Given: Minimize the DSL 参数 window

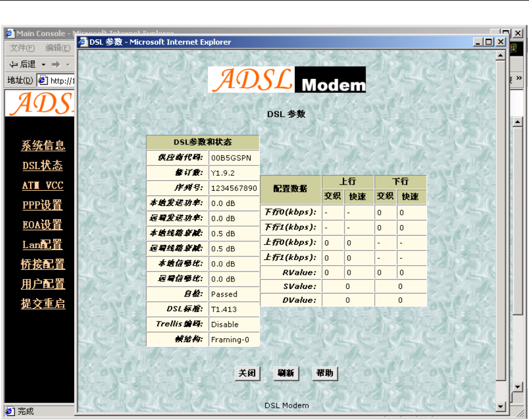Looking at the screenshot, I should click(477, 42).
